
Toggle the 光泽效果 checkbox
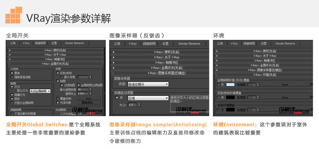coord(57,103)
